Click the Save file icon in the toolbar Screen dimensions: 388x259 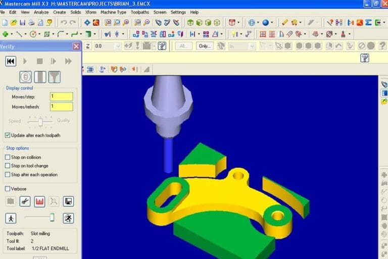(x=22, y=23)
